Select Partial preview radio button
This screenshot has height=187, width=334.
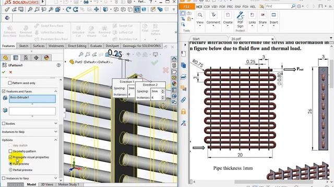click(10, 170)
